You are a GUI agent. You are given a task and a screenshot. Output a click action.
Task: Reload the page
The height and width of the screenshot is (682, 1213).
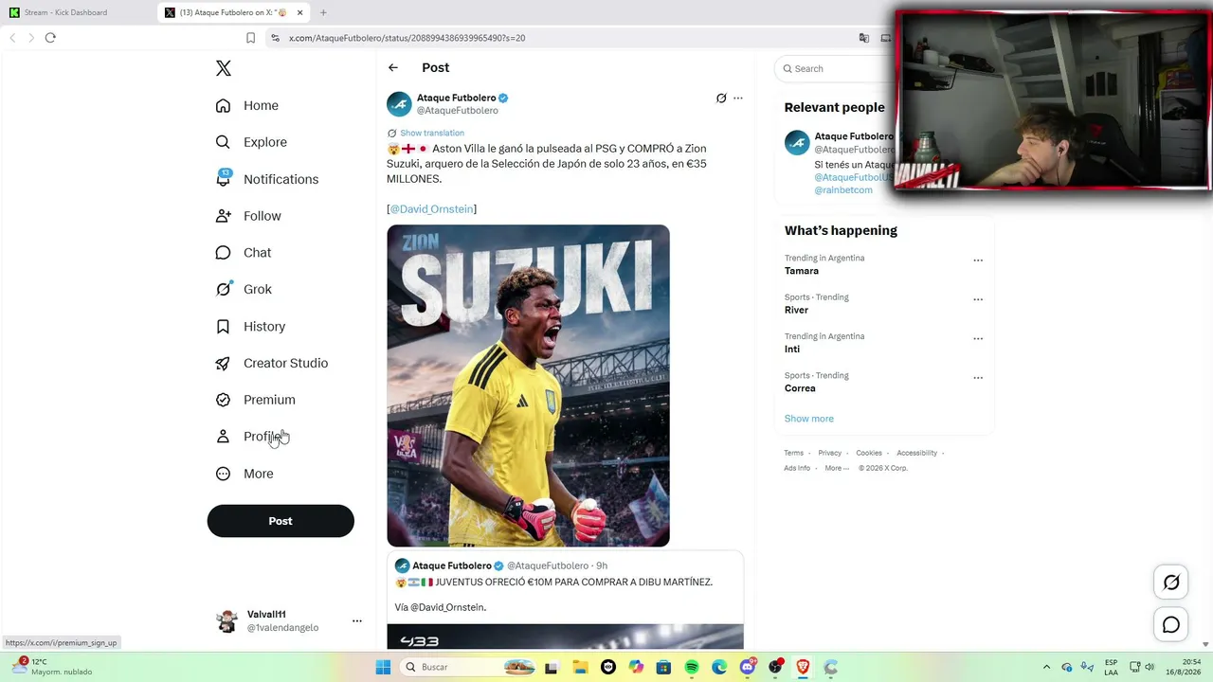click(x=50, y=38)
